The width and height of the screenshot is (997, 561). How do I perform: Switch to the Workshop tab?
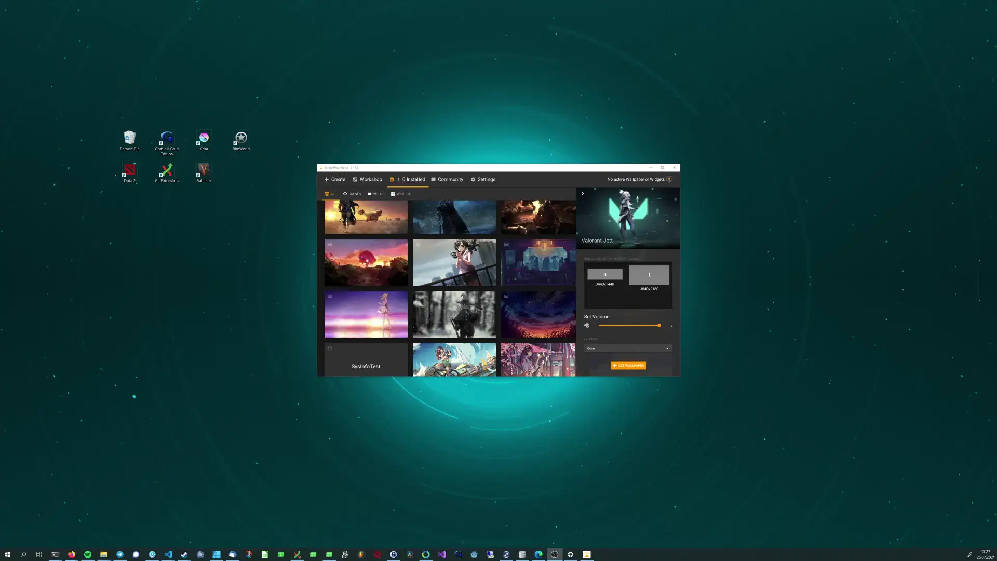[367, 179]
